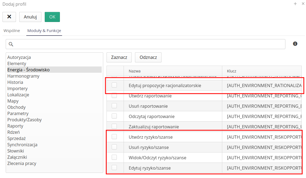The width and height of the screenshot is (306, 178).
Task: Select Autoryzacja in the module list
Action: pos(19,57)
